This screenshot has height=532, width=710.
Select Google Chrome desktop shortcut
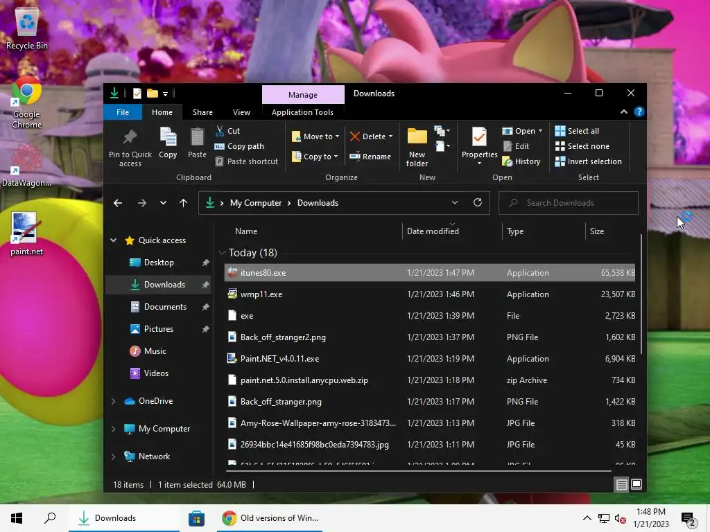tap(27, 103)
